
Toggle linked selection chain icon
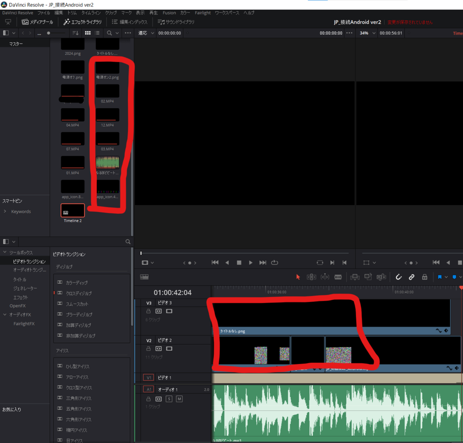click(412, 277)
